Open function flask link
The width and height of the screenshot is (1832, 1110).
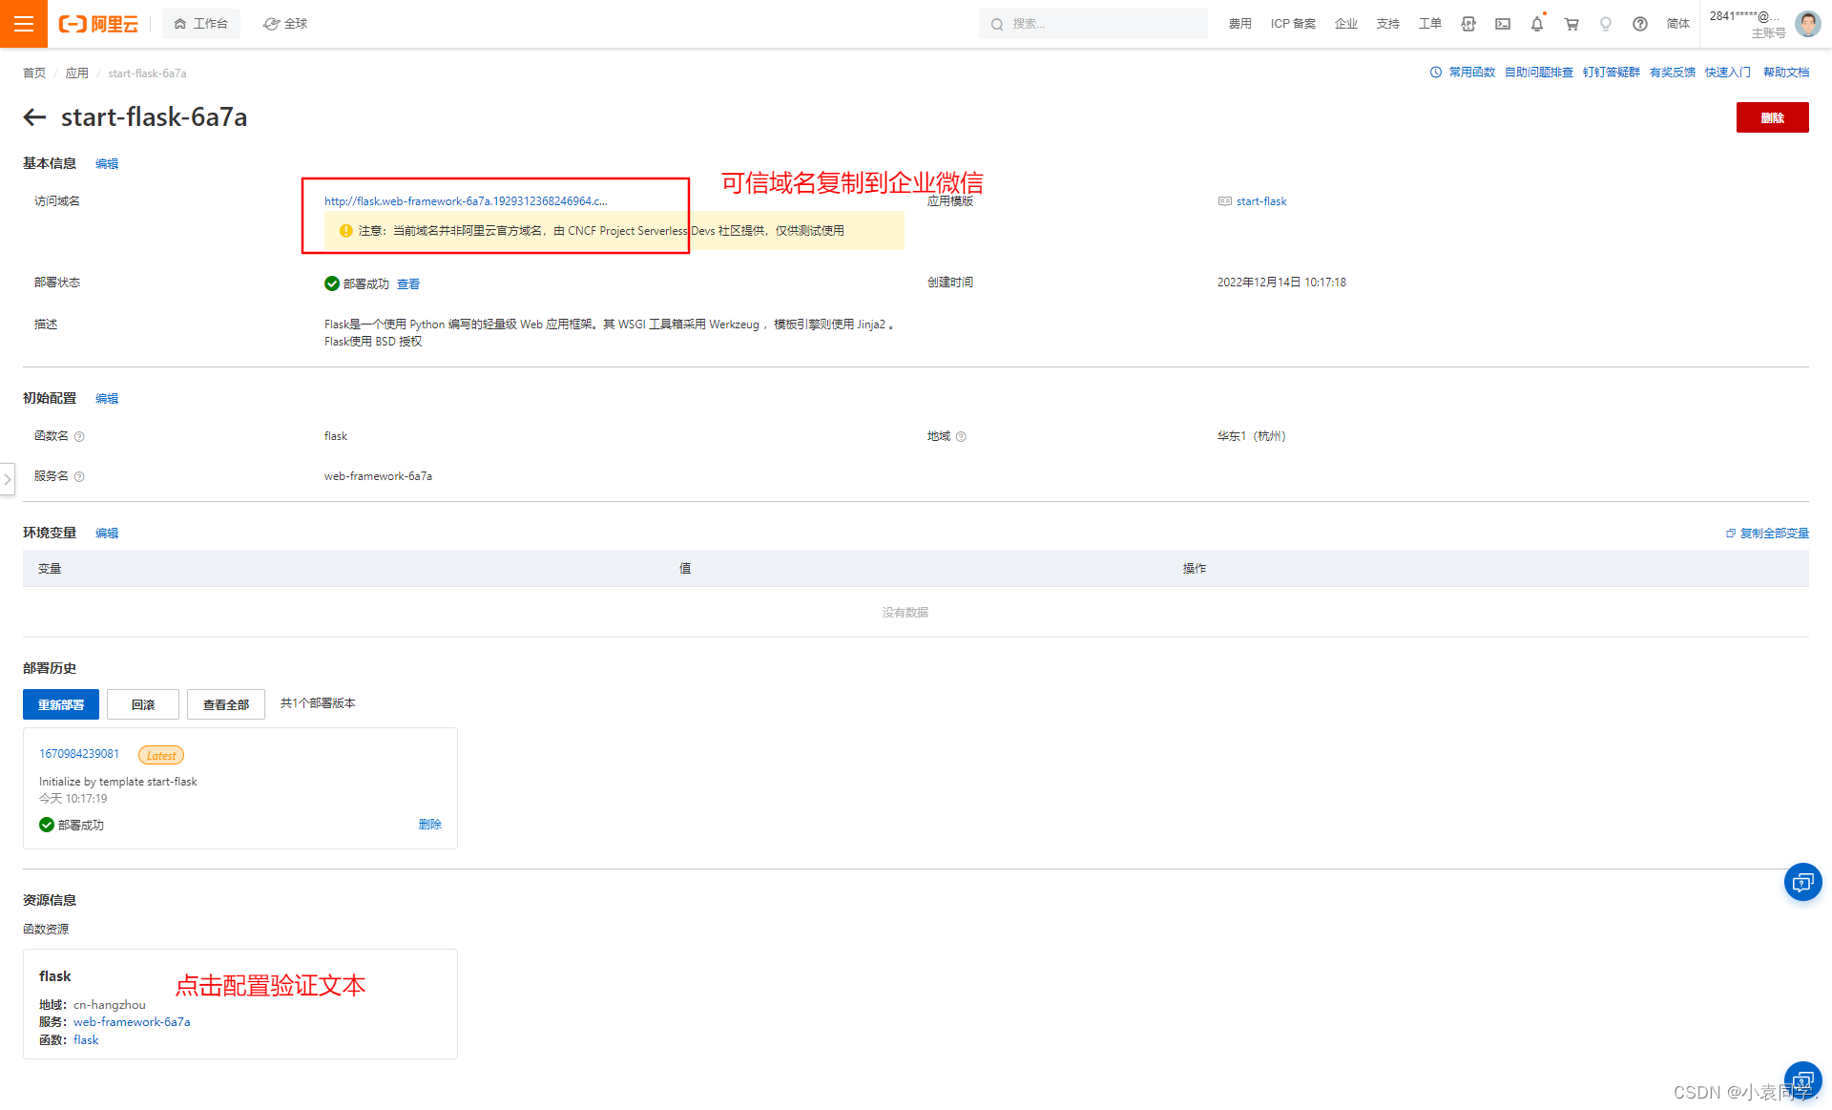[x=86, y=1040]
